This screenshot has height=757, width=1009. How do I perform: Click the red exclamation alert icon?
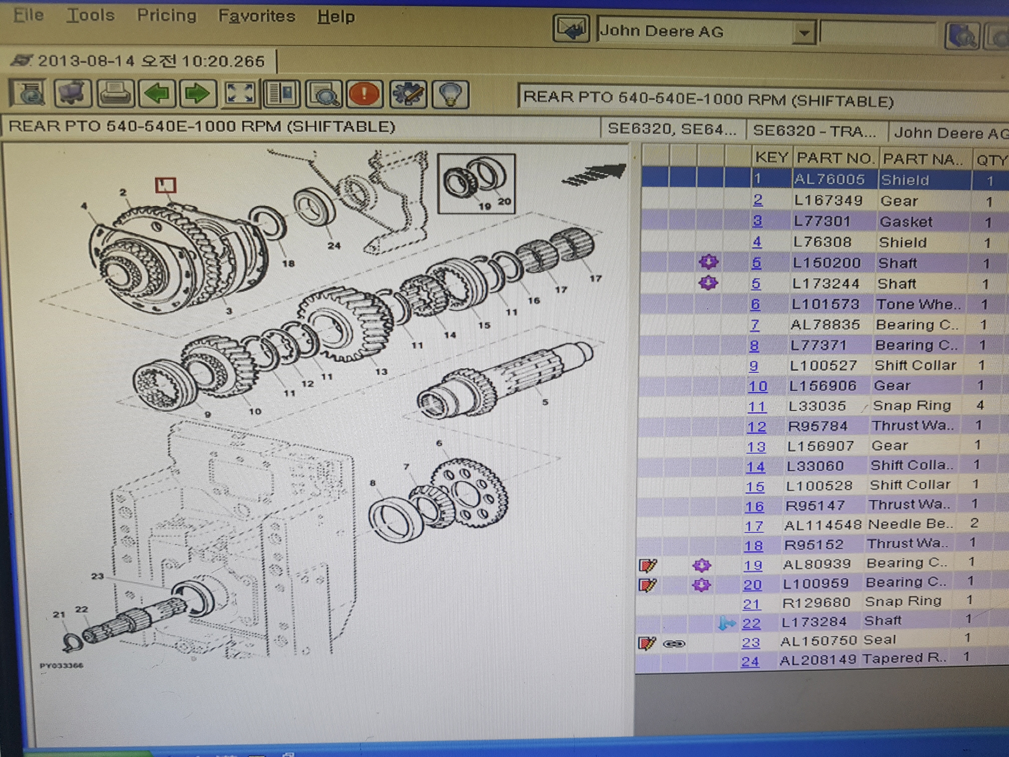[365, 94]
